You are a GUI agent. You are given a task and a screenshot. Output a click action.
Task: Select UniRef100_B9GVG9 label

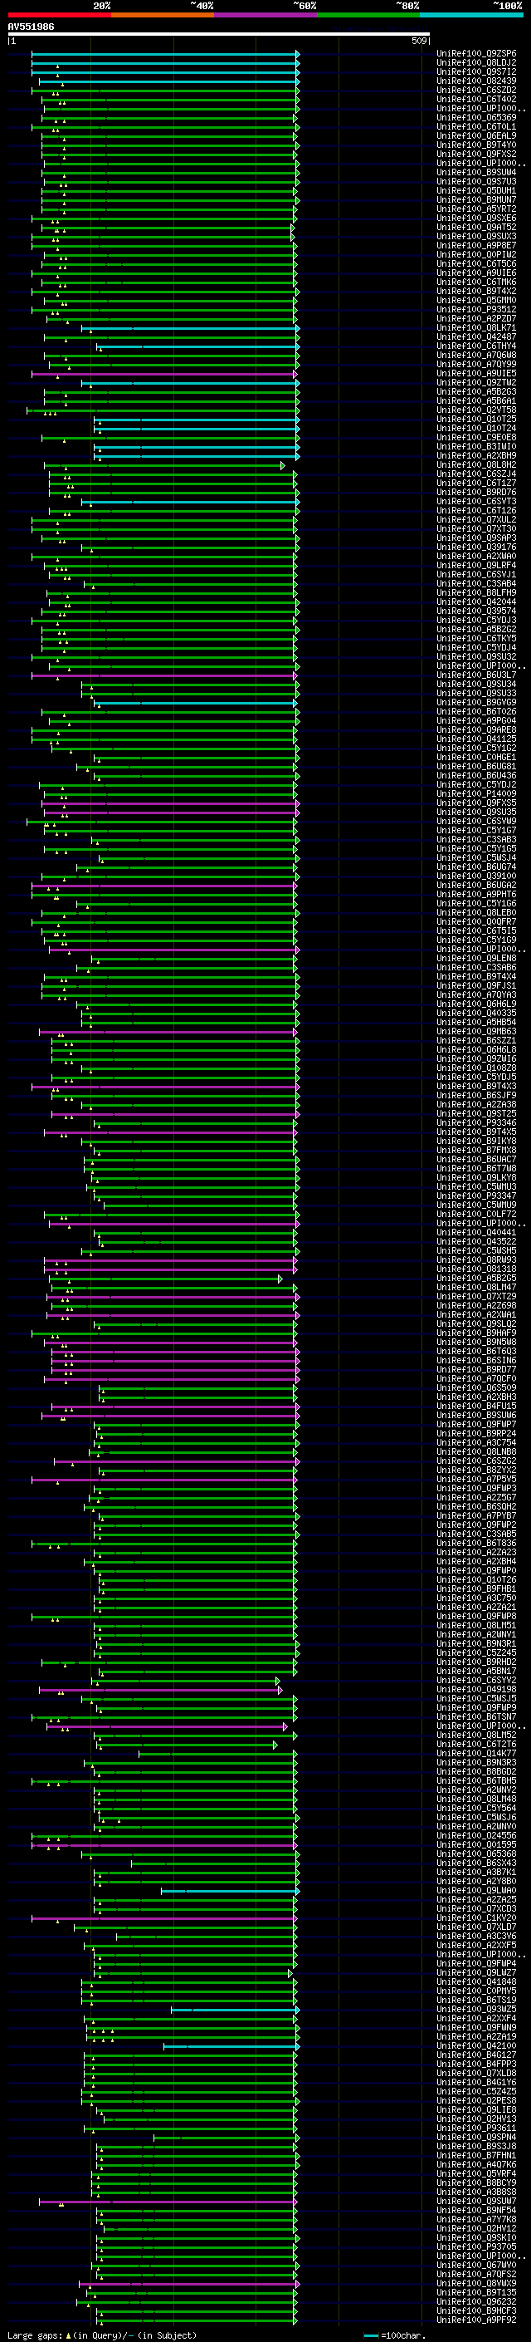tap(476, 702)
